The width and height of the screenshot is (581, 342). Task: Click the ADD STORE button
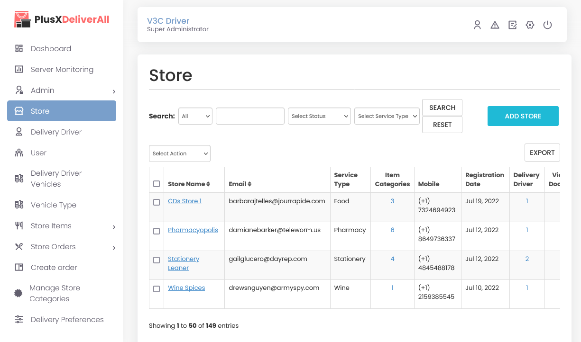(523, 116)
